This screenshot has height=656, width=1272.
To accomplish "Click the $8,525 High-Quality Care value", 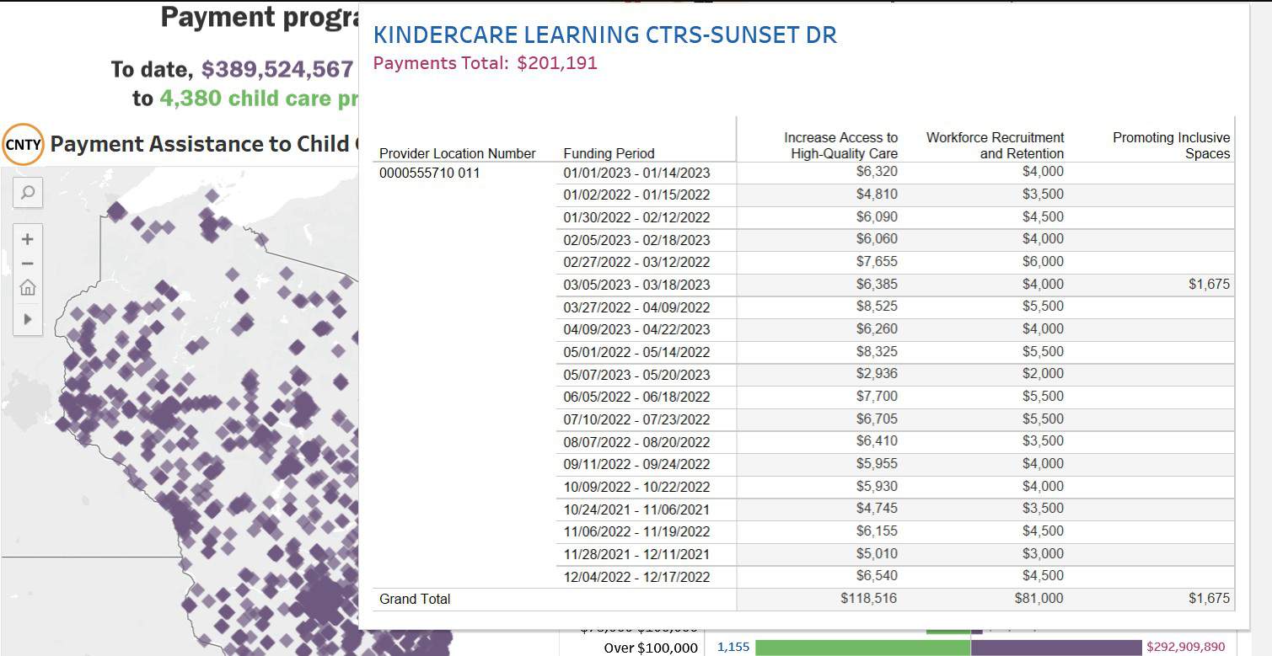I will (877, 306).
